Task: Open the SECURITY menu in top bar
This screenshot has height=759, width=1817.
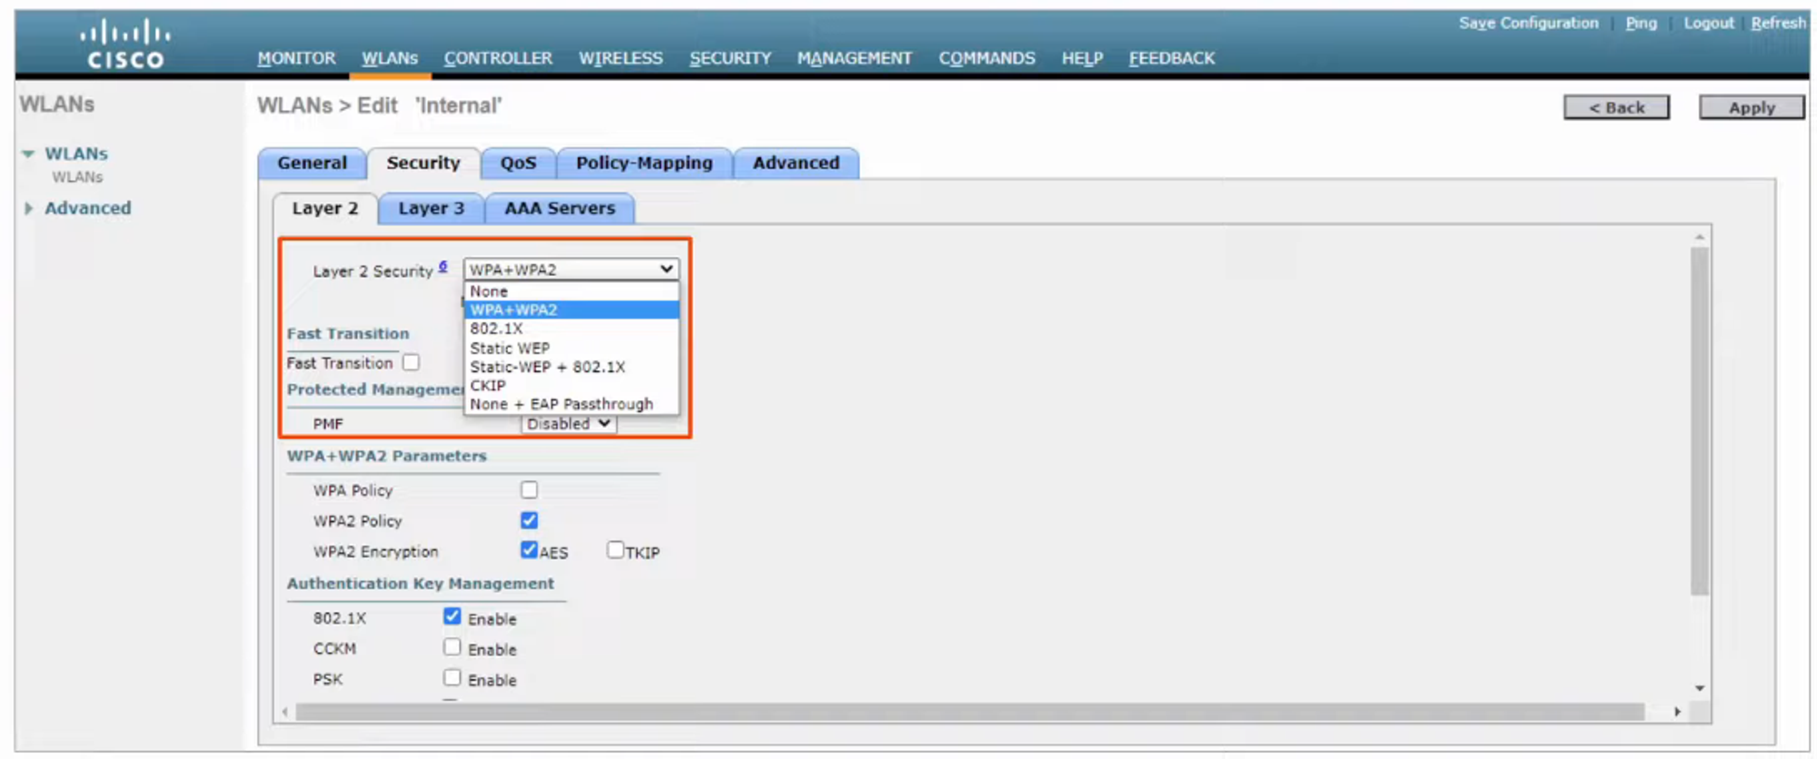Action: pos(730,58)
